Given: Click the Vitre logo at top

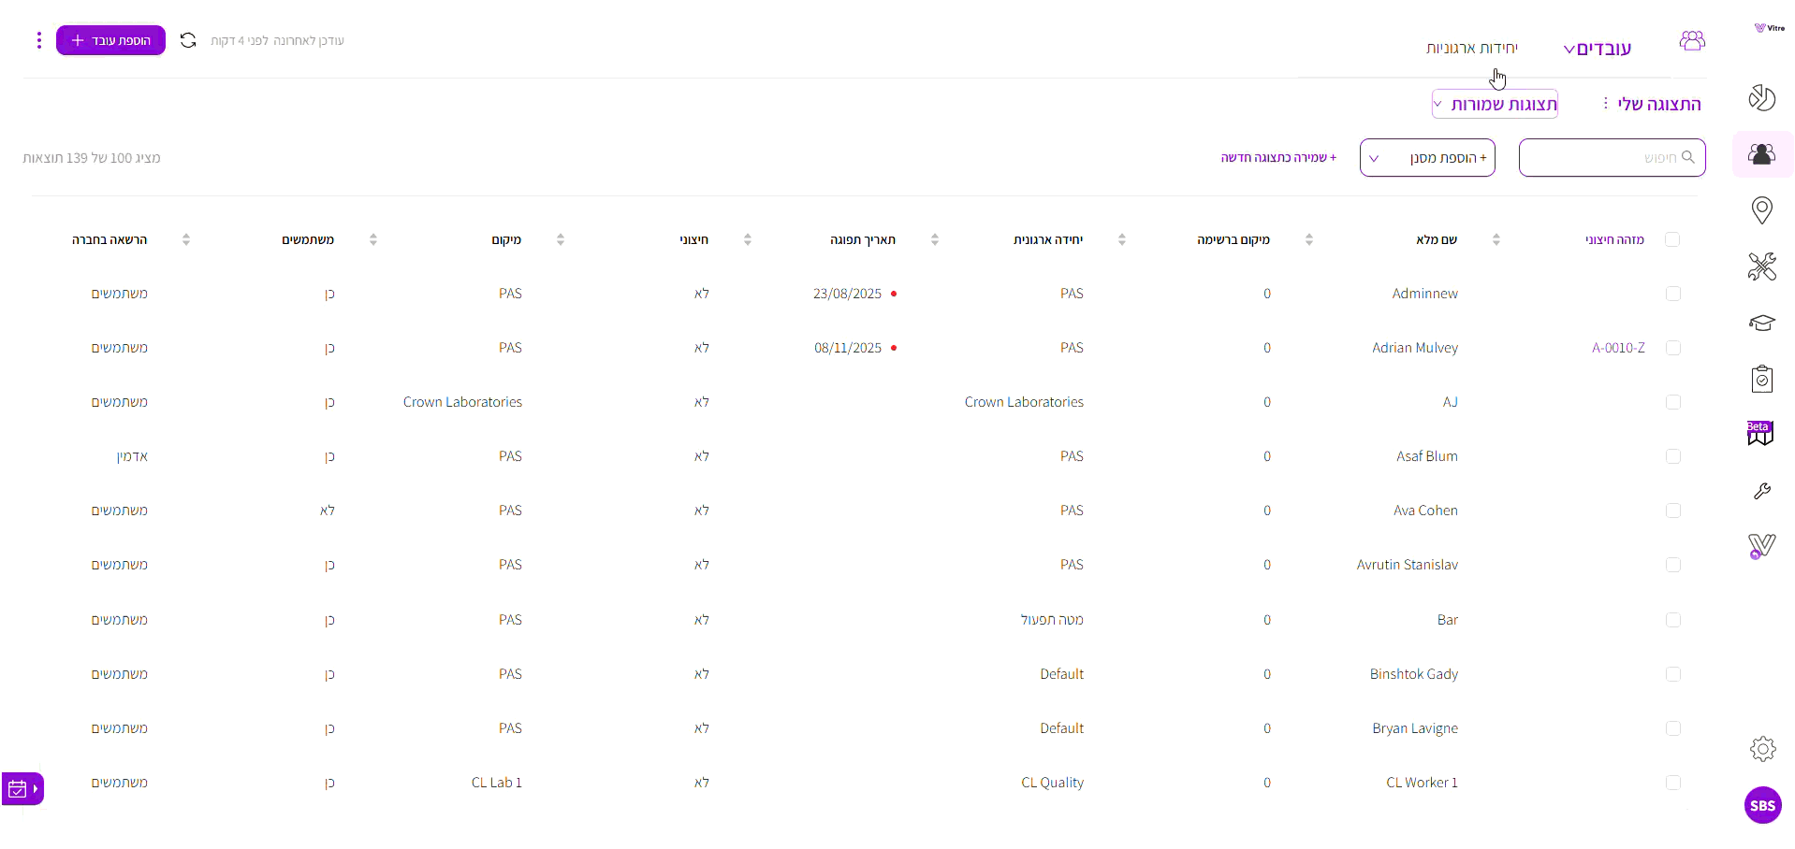Looking at the screenshot, I should point(1770,28).
